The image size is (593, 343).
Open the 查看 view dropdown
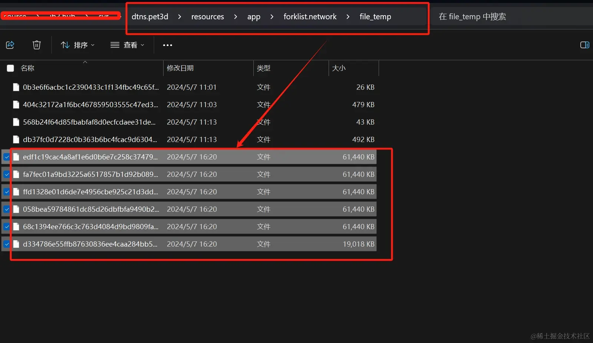[127, 45]
